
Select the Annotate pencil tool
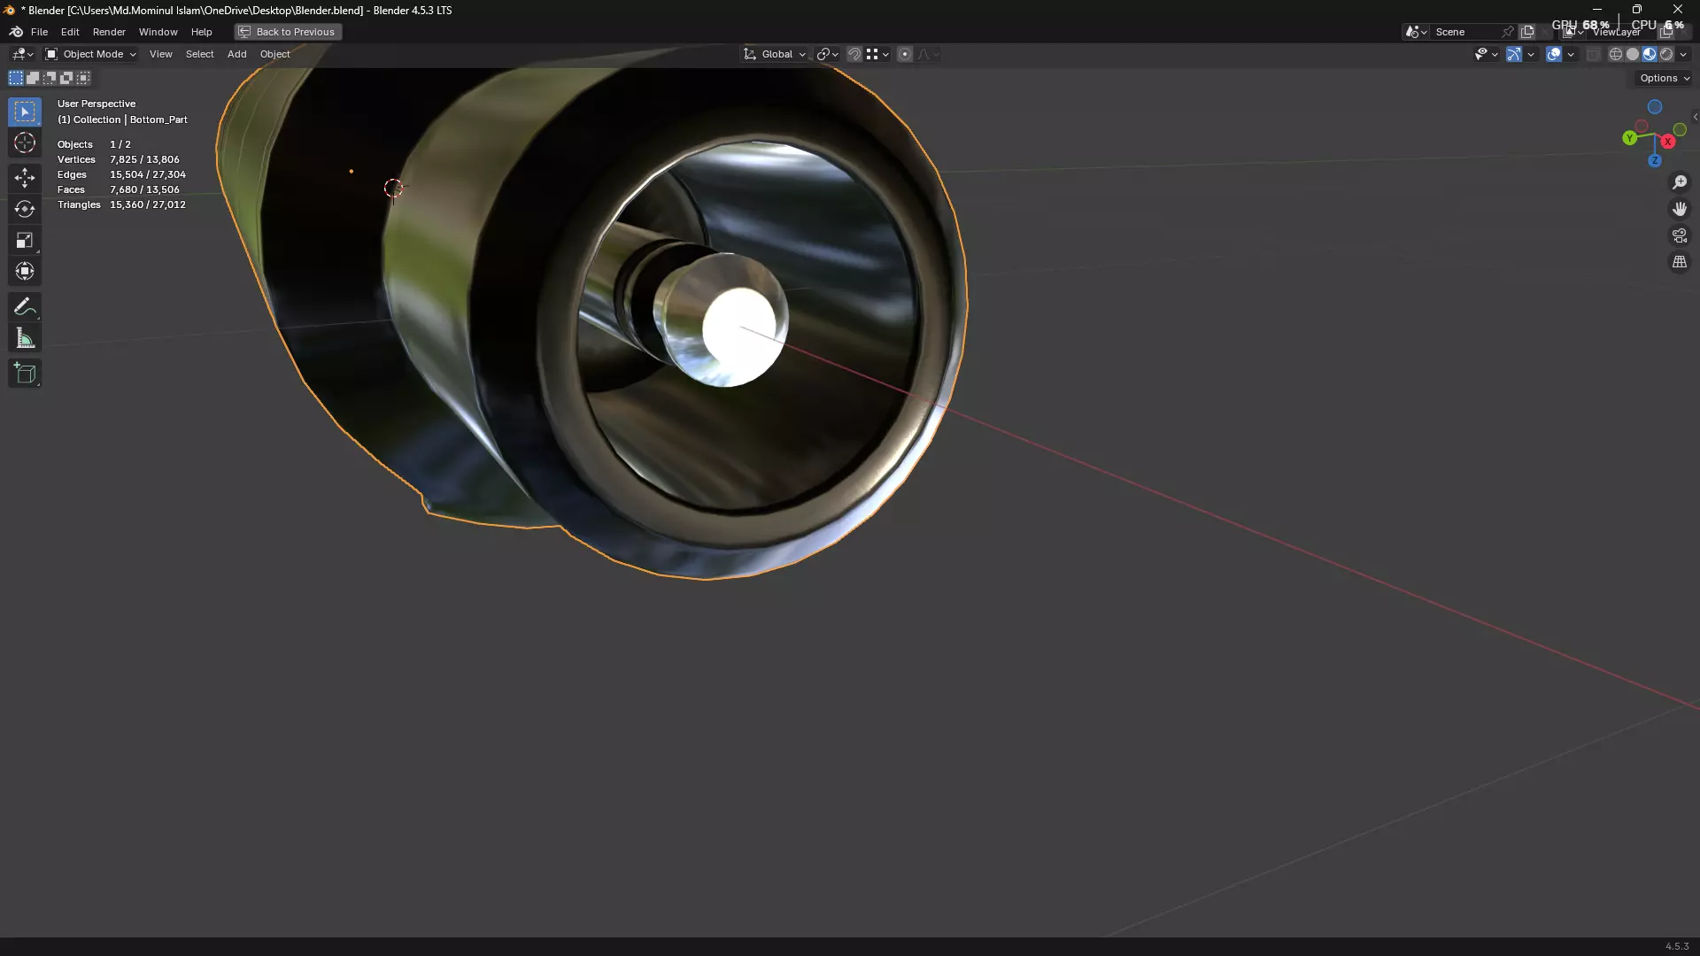[25, 307]
